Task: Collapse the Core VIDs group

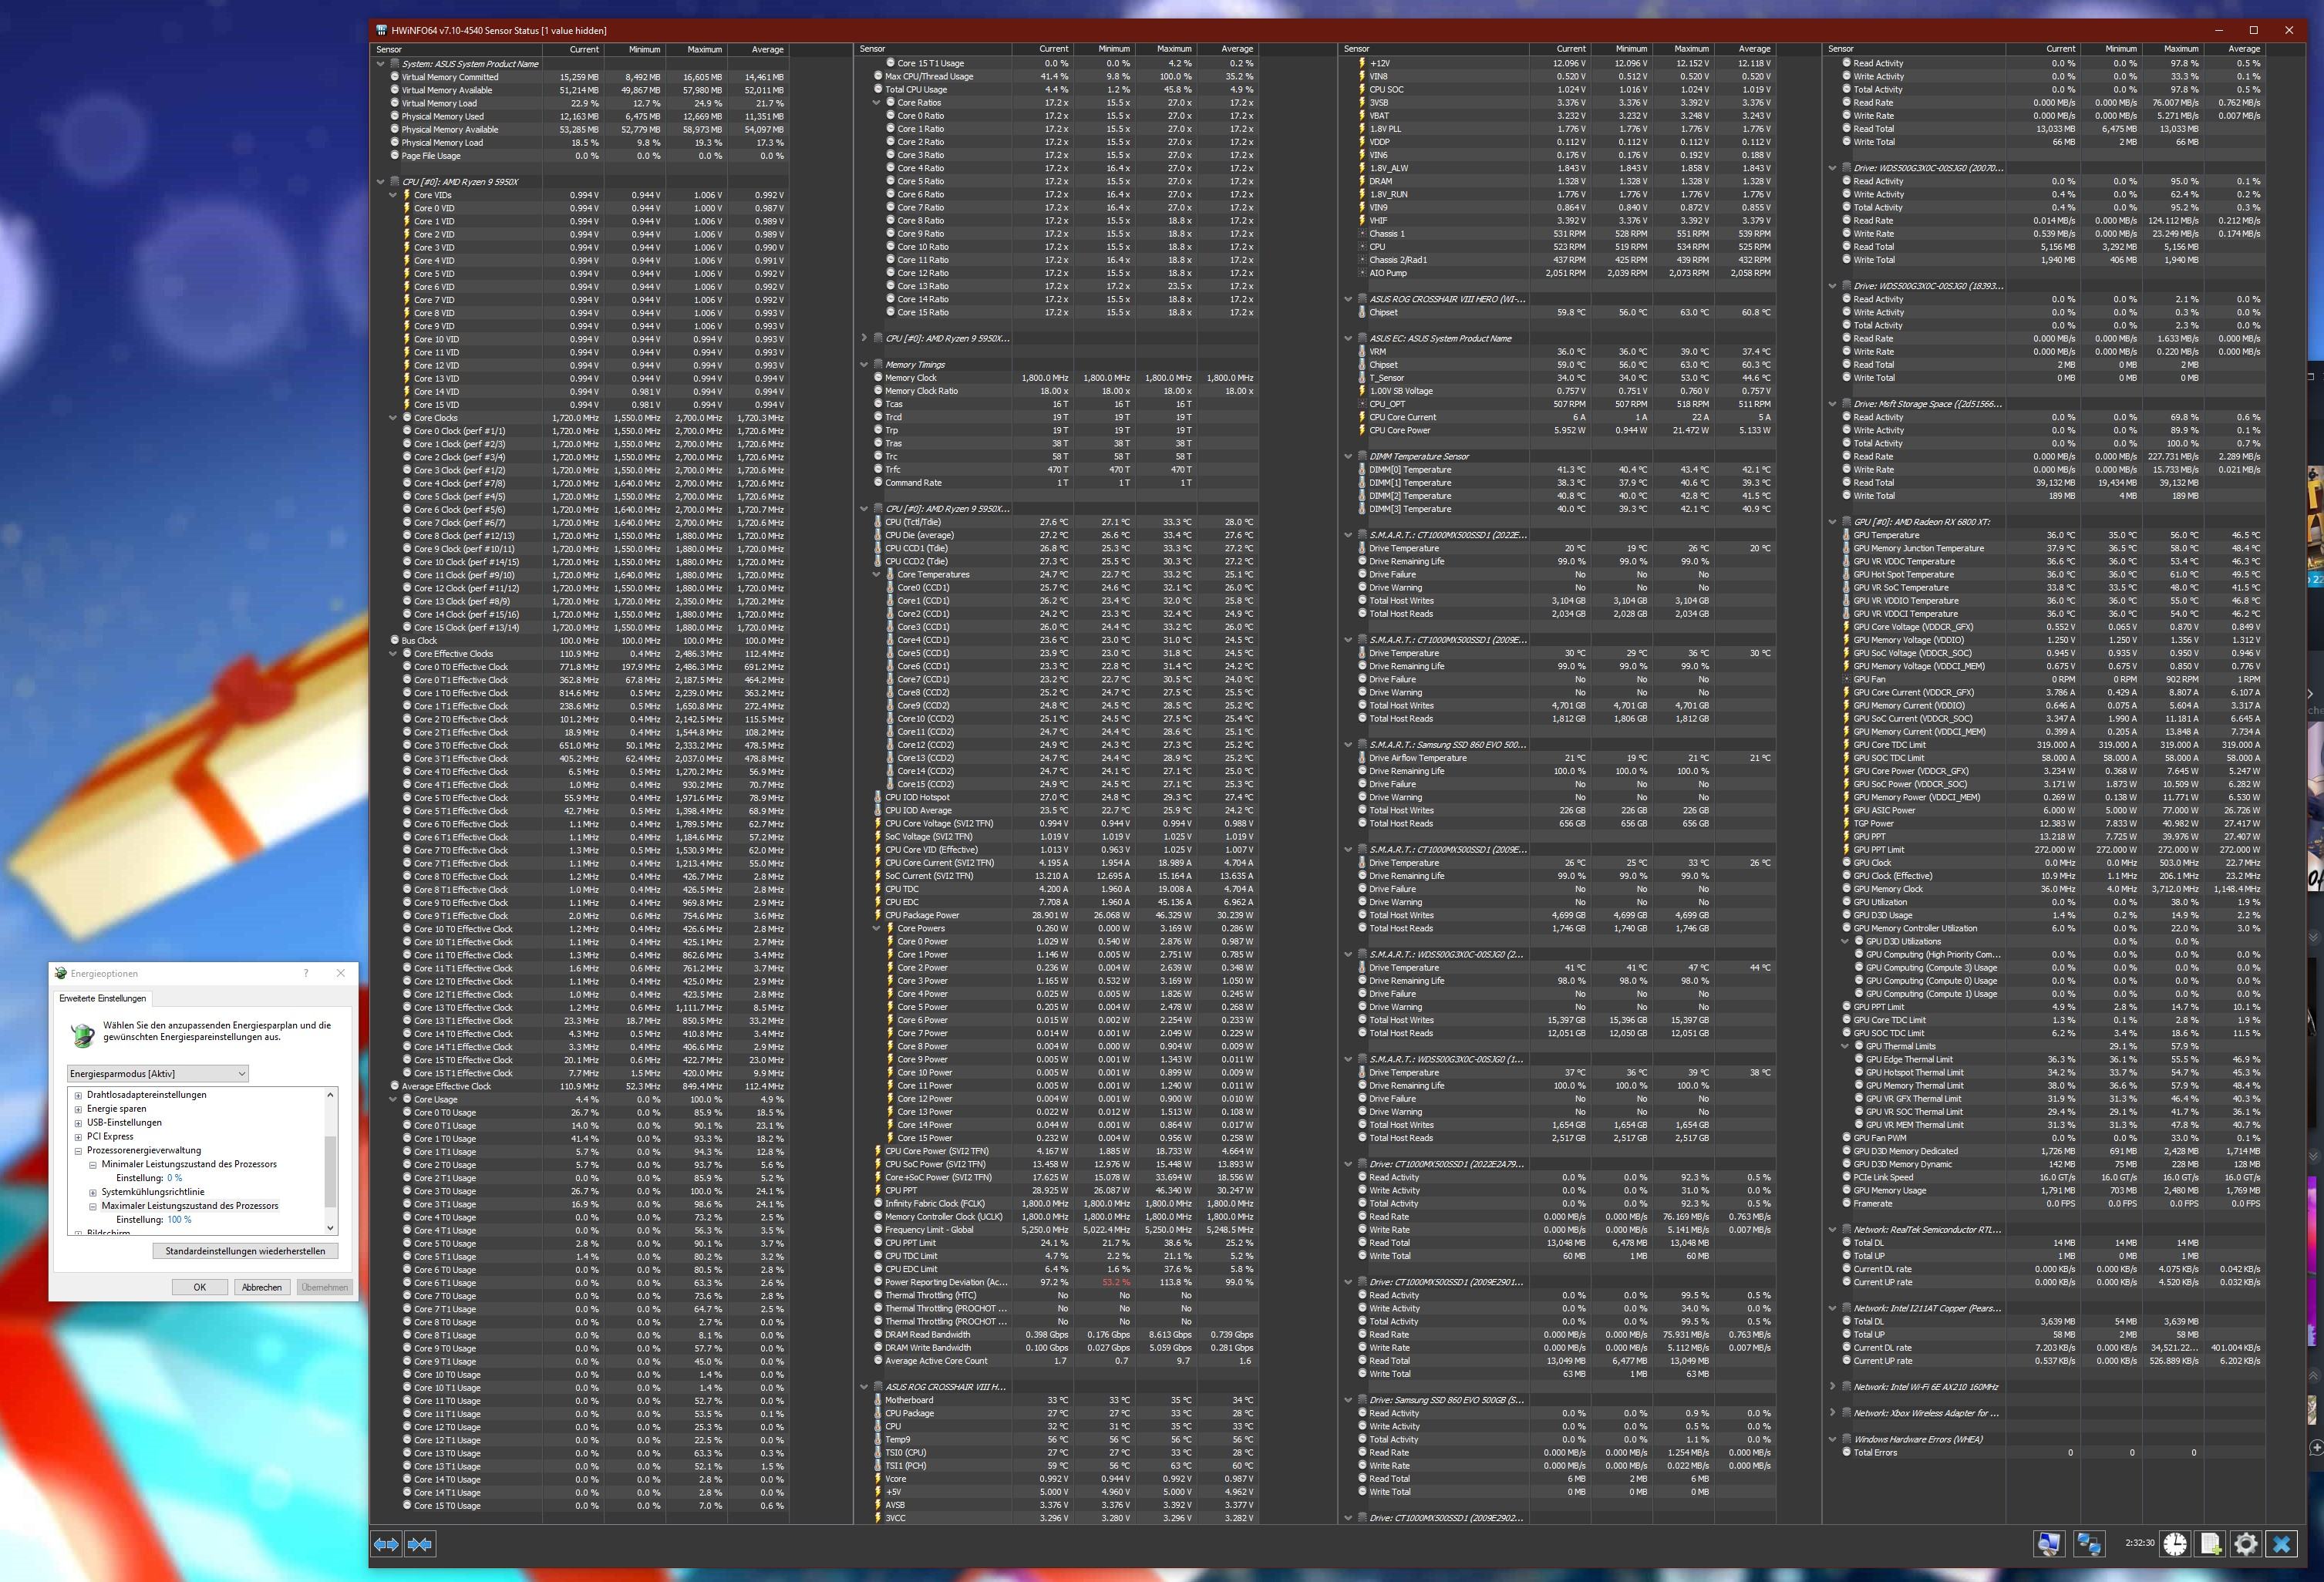Action: pyautogui.click(x=393, y=195)
